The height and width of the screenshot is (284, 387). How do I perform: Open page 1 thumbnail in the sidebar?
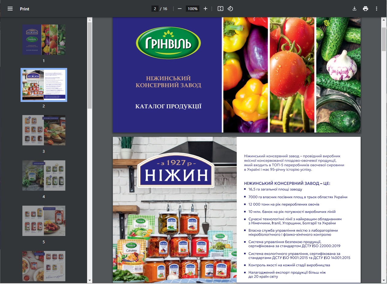tap(44, 40)
